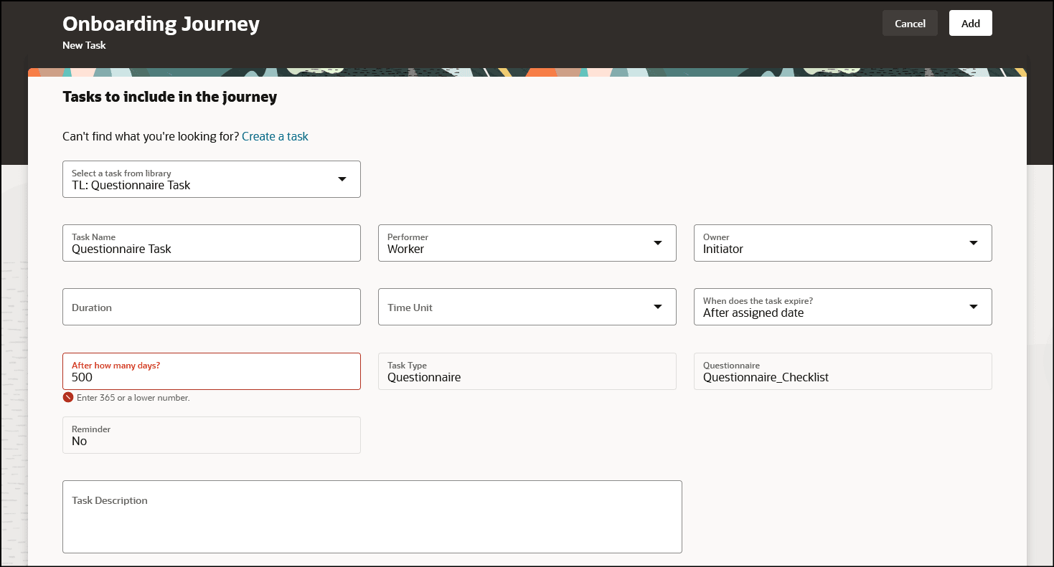Click the Onboarding Journey page title
Viewport: 1054px width, 567px height.
coord(161,24)
